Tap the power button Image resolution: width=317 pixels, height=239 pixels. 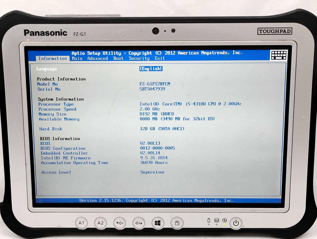click(x=236, y=223)
